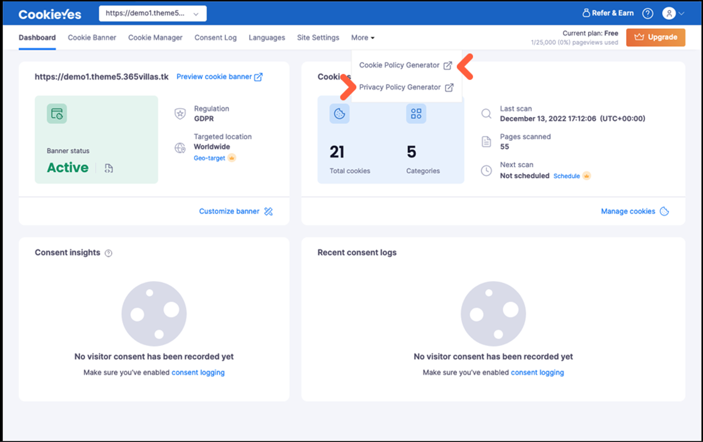This screenshot has height=442, width=703.
Task: Click the Categories grid icon
Action: 416,114
